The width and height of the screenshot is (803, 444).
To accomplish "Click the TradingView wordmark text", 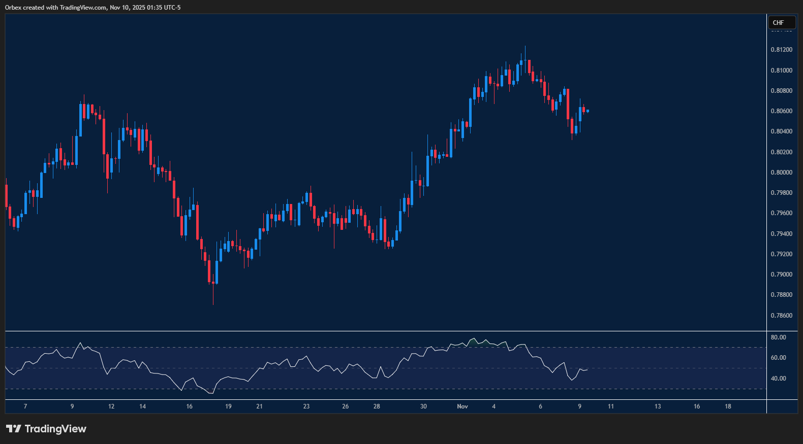I will pyautogui.click(x=55, y=429).
